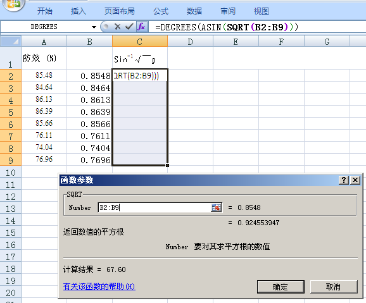Select column B header
This screenshot has width=366, height=303.
pos(90,42)
